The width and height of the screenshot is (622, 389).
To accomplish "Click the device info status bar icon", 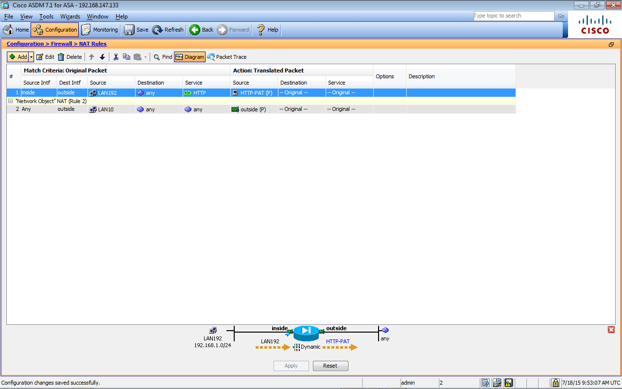I will coord(485,383).
